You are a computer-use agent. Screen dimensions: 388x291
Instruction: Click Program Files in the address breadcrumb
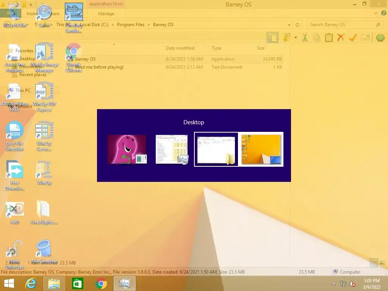[131, 25]
